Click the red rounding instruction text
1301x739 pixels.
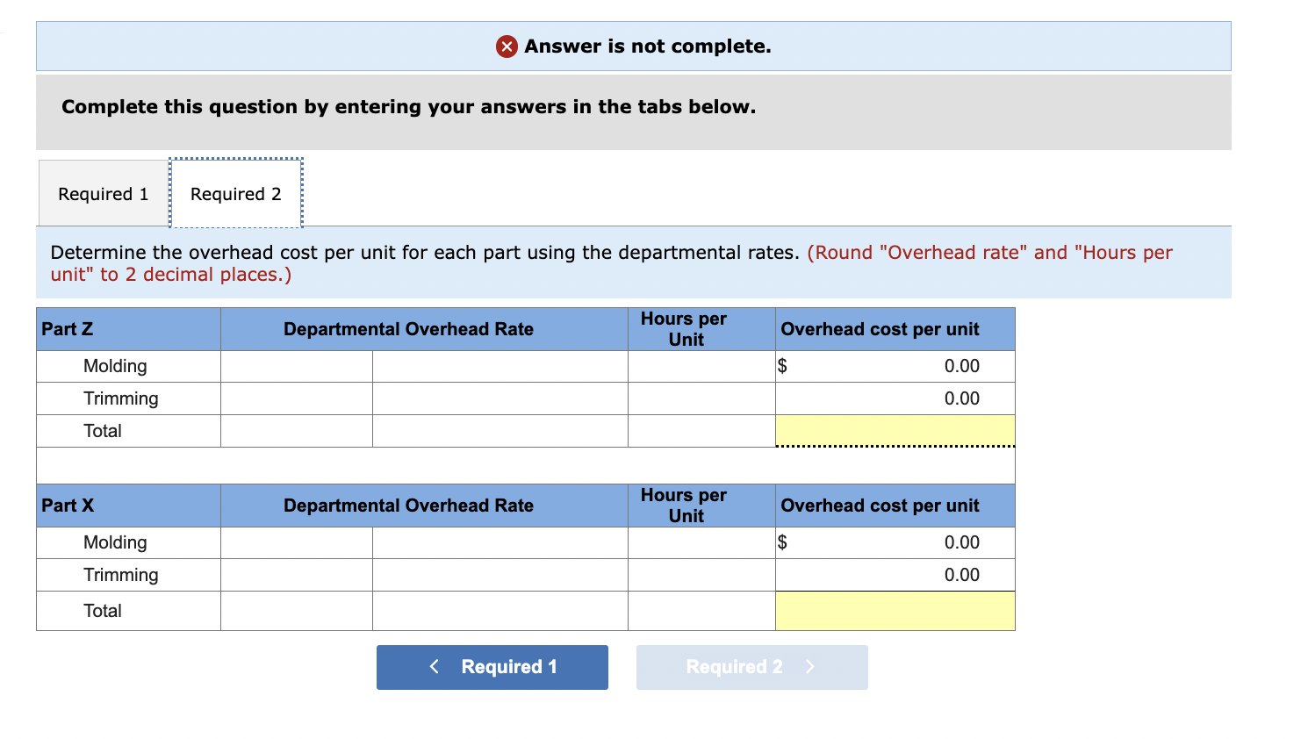coord(612,263)
